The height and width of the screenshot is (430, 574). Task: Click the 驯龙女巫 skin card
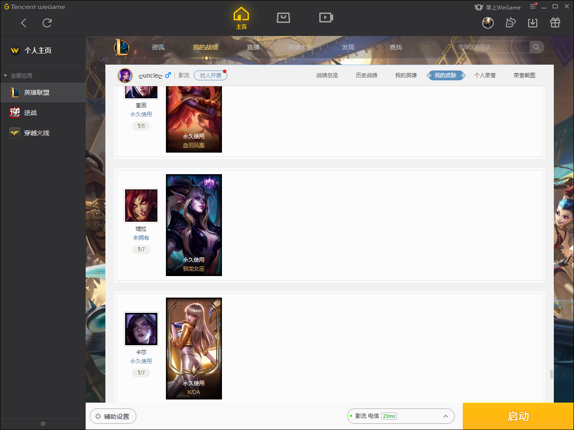194,225
